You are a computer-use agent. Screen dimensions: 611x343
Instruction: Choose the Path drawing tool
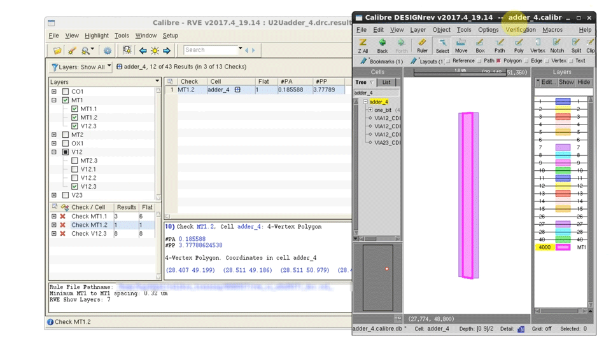pyautogui.click(x=500, y=46)
